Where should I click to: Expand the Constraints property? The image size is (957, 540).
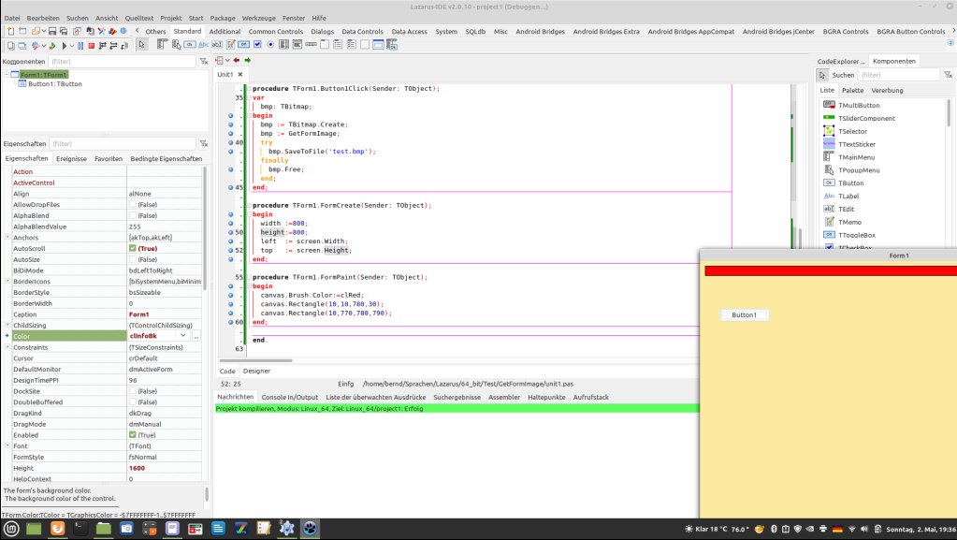coord(7,347)
